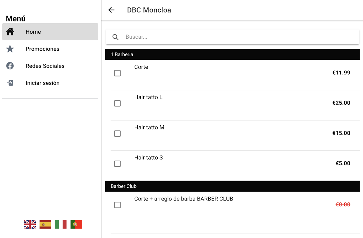Open Iniciar sesión from the menu
This screenshot has height=238, width=363.
(43, 83)
